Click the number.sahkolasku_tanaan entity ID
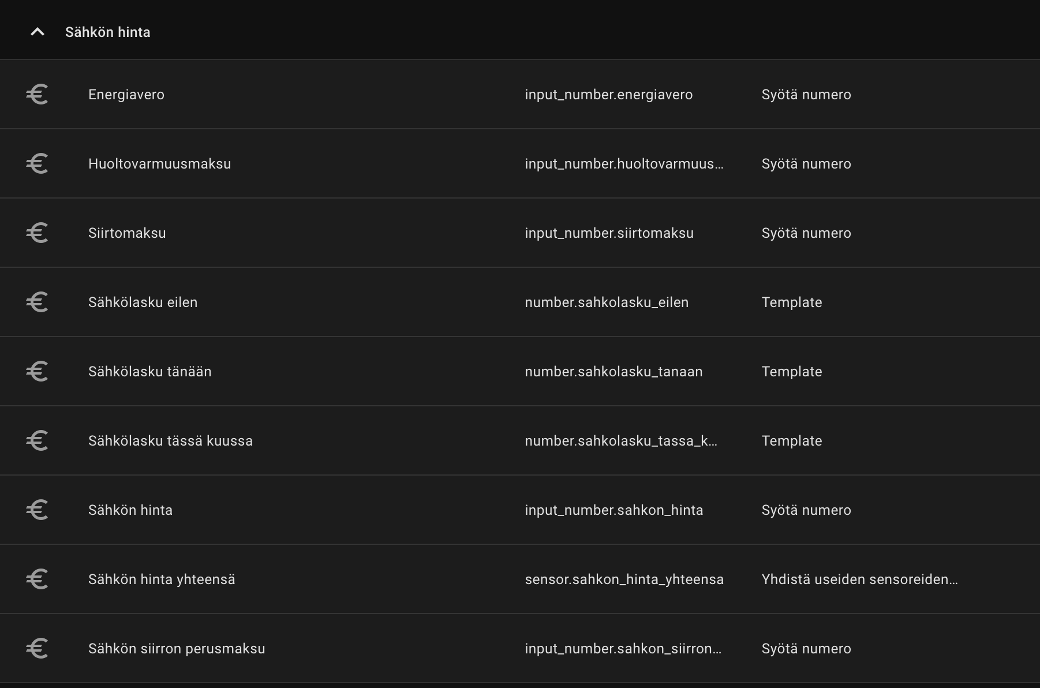 click(613, 372)
